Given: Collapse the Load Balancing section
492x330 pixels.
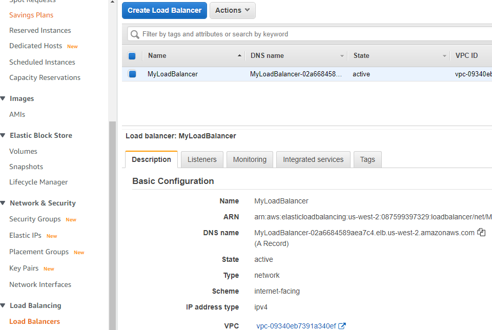Looking at the screenshot, I should [3, 305].
